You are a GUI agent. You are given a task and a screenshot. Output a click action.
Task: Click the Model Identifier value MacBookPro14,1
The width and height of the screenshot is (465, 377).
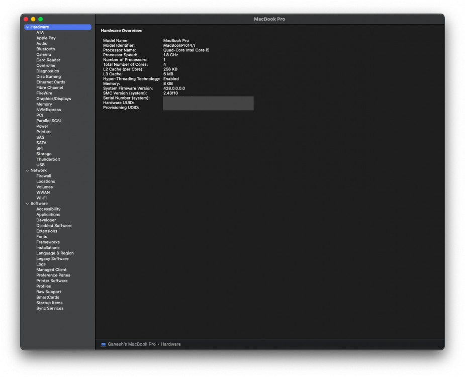179,45
